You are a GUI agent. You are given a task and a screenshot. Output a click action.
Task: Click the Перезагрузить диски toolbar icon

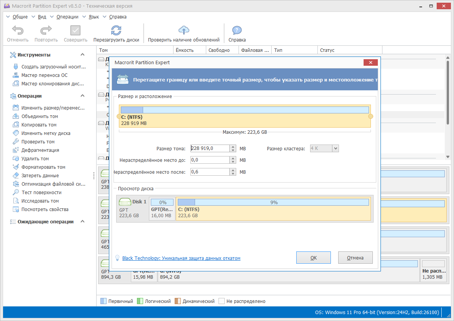pyautogui.click(x=116, y=30)
